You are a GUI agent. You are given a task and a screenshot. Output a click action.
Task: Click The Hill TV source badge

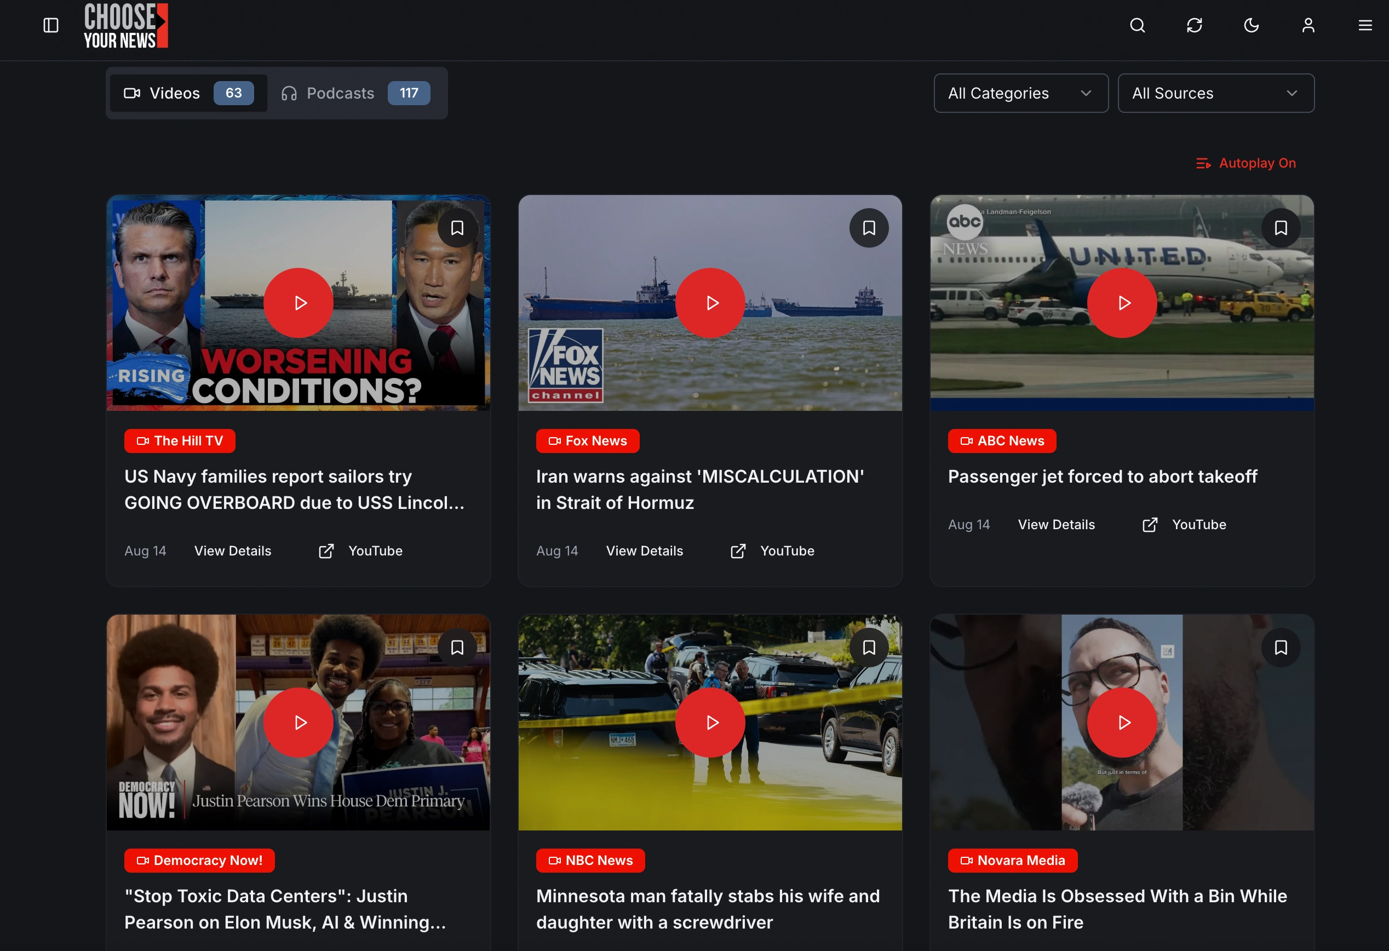(x=180, y=441)
